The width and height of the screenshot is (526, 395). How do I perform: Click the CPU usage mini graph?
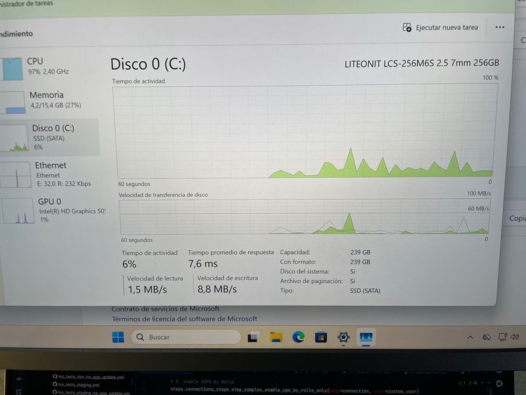12,69
